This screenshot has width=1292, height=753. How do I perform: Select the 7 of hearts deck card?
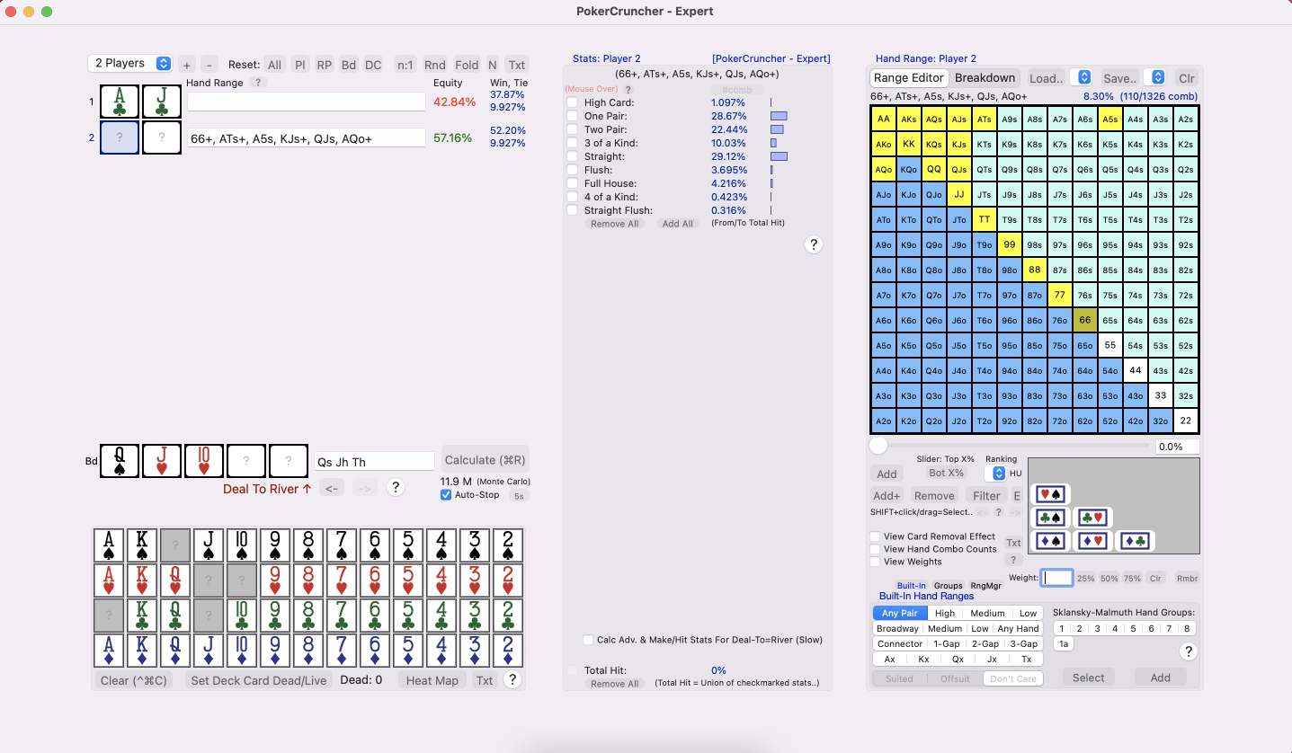pyautogui.click(x=342, y=580)
